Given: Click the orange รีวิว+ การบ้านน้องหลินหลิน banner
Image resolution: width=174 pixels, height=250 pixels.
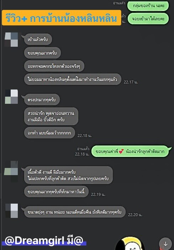Looking at the screenshot, I should pyautogui.click(x=62, y=18).
